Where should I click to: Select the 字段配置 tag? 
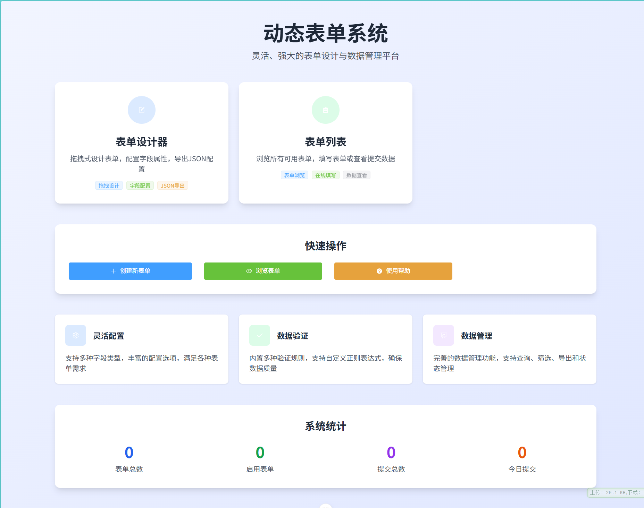pos(140,186)
